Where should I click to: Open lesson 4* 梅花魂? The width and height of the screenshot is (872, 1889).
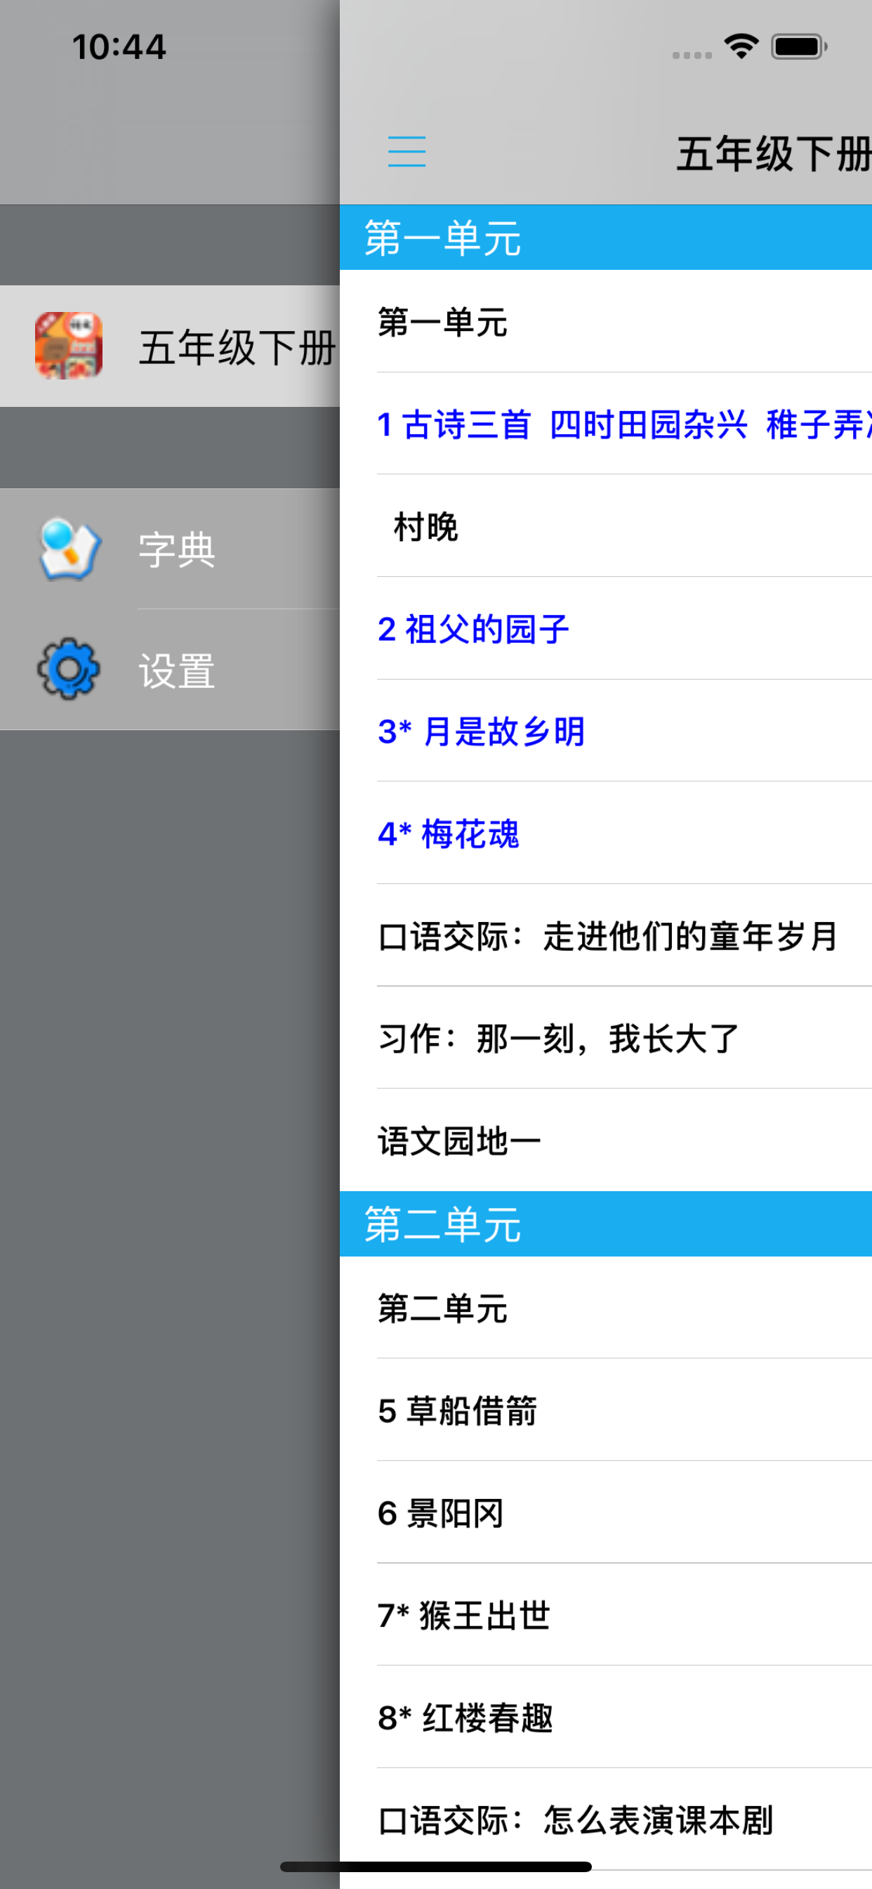click(606, 833)
